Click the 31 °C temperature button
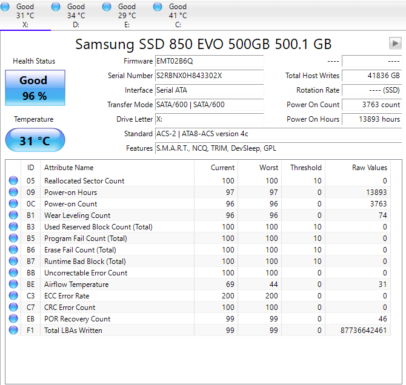Image resolution: width=406 pixels, height=385 pixels. point(35,140)
